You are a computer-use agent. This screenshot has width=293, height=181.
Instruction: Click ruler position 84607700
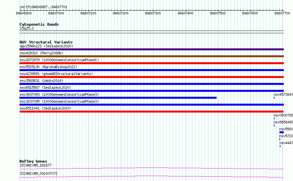[x=282, y=13]
